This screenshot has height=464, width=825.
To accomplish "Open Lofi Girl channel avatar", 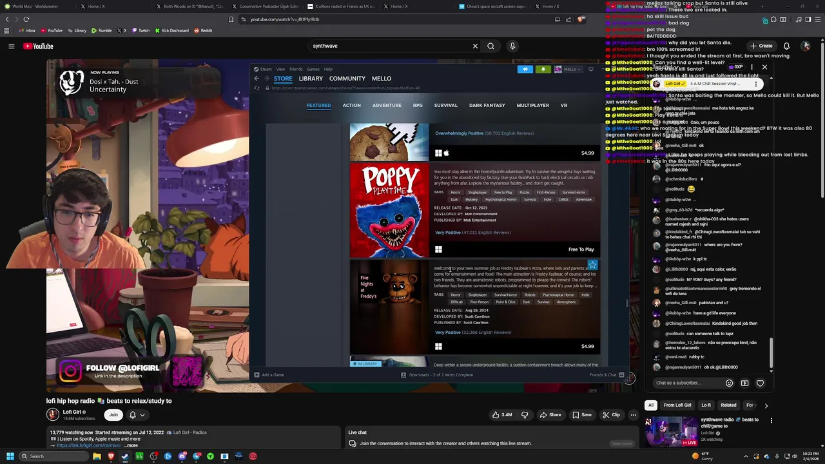I will [52, 415].
